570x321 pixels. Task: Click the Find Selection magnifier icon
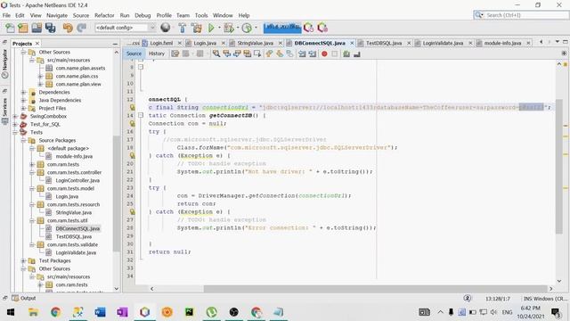(216, 53)
